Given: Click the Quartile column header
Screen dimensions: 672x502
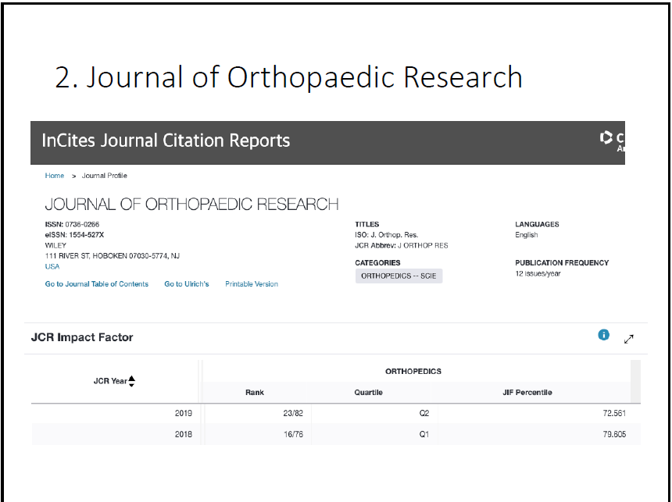Looking at the screenshot, I should pyautogui.click(x=368, y=392).
